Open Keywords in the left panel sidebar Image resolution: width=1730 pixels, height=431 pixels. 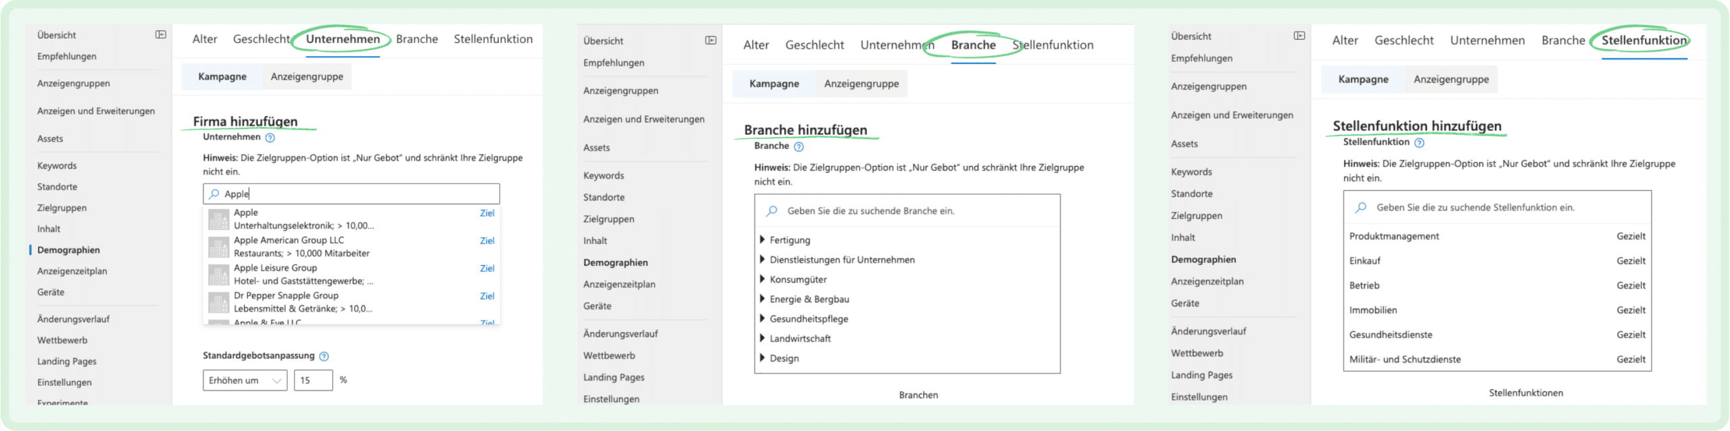pyautogui.click(x=57, y=166)
